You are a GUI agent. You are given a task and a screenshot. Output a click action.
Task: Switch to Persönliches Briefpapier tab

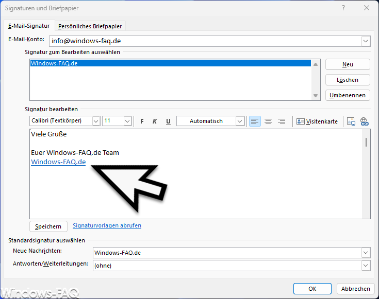pos(90,26)
